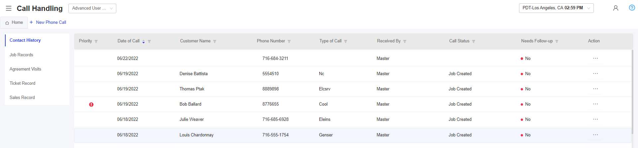
Task: Filter the Needs Follow-up column
Action: [557, 41]
